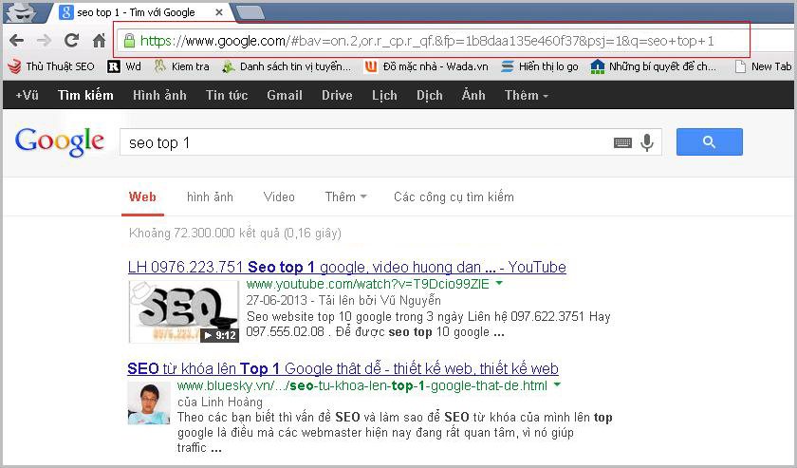Select the 'Web' results tab
The width and height of the screenshot is (797, 468).
pos(142,197)
